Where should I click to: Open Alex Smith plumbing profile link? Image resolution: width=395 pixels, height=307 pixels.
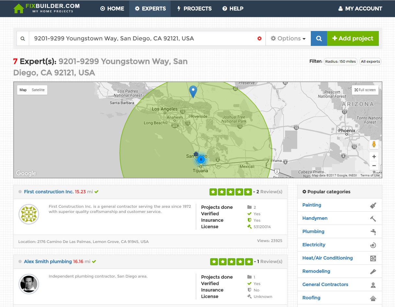coord(48,261)
